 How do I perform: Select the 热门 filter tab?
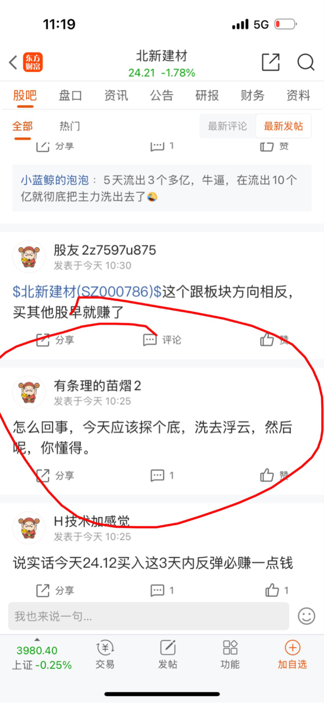(x=70, y=126)
